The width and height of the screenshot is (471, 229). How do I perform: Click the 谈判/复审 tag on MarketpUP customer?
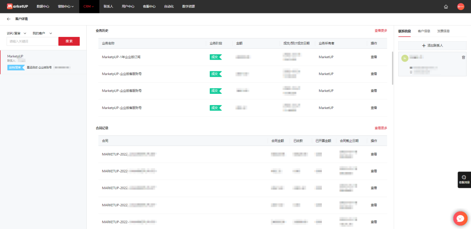coord(16,68)
